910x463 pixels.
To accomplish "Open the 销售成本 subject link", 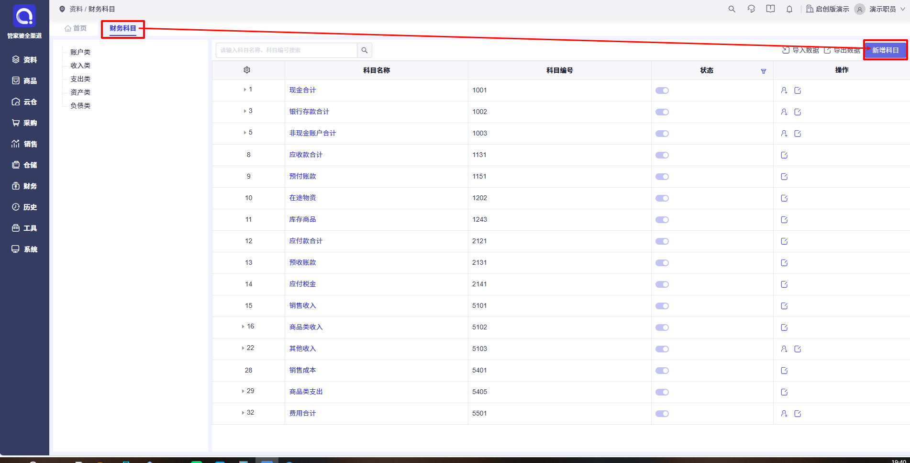I will click(x=302, y=370).
